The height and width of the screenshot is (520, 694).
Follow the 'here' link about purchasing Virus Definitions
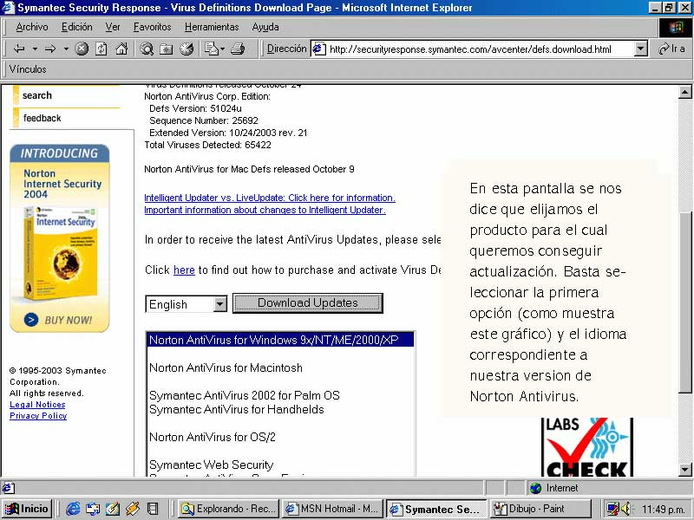(x=184, y=270)
